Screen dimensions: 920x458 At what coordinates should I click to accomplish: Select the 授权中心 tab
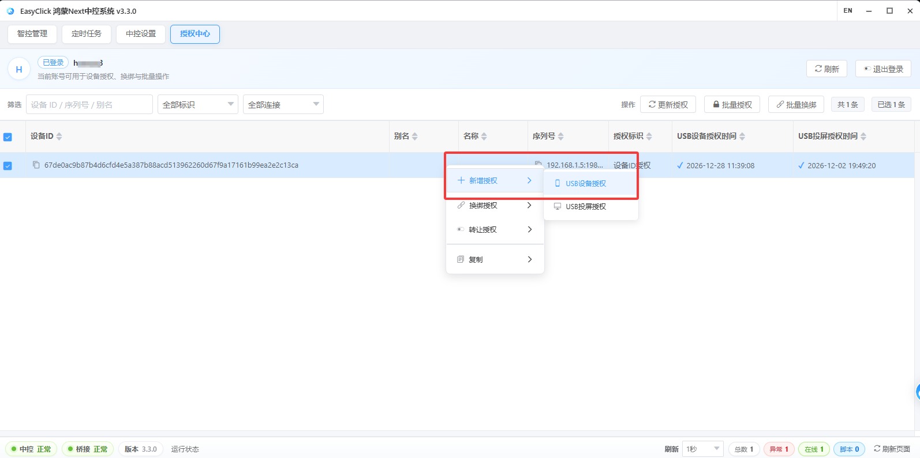[x=195, y=34]
